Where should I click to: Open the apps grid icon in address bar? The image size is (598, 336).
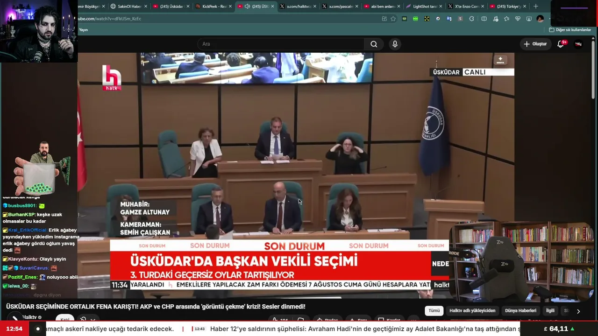(384, 19)
